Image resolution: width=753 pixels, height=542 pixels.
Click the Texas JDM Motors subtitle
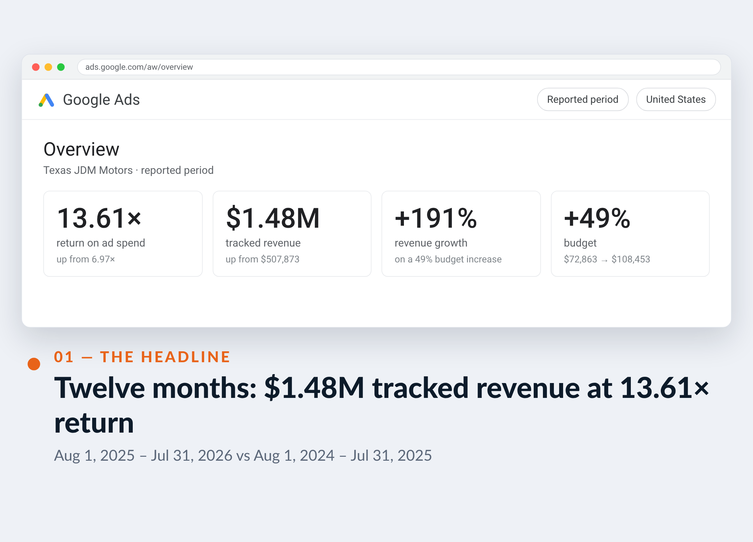point(128,170)
